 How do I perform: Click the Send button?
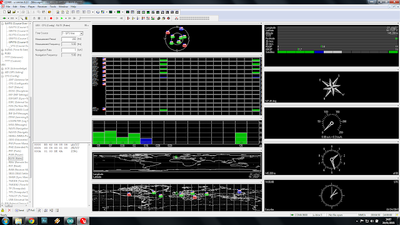point(19,211)
